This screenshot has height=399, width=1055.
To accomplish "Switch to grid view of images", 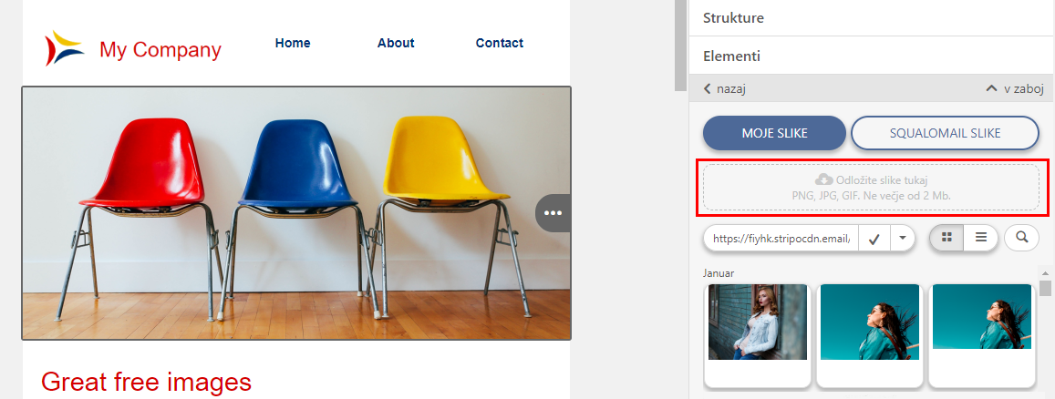I will [x=946, y=237].
